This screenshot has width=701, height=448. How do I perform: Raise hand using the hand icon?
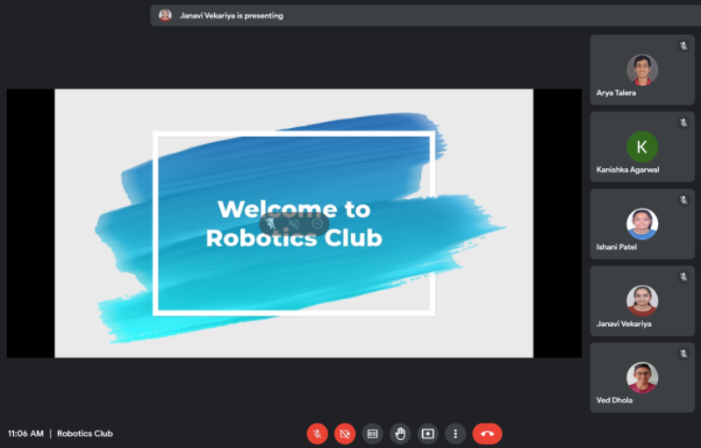click(x=400, y=434)
